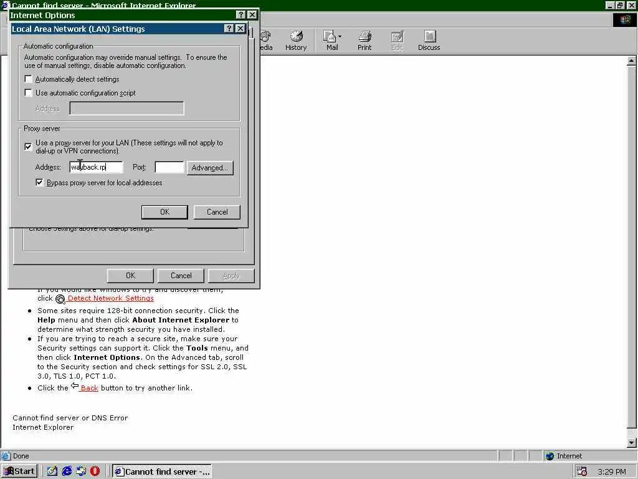The height and width of the screenshot is (479, 638).
Task: Click the first quick launch notepad icon
Action: pyautogui.click(x=52, y=472)
